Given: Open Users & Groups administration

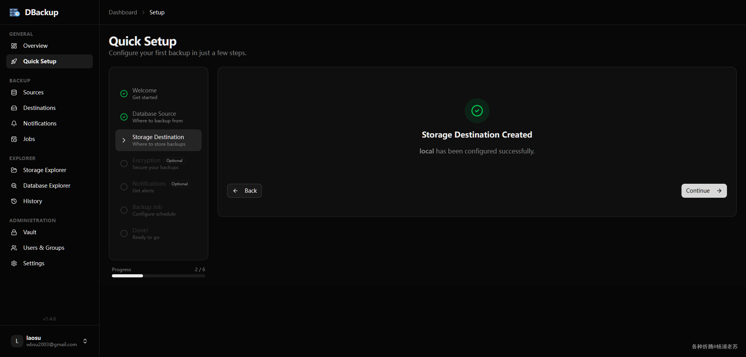Looking at the screenshot, I should point(49,248).
